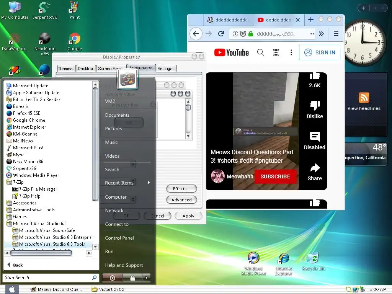
Task: Close the active YouTube browser tab
Action: click(298, 20)
